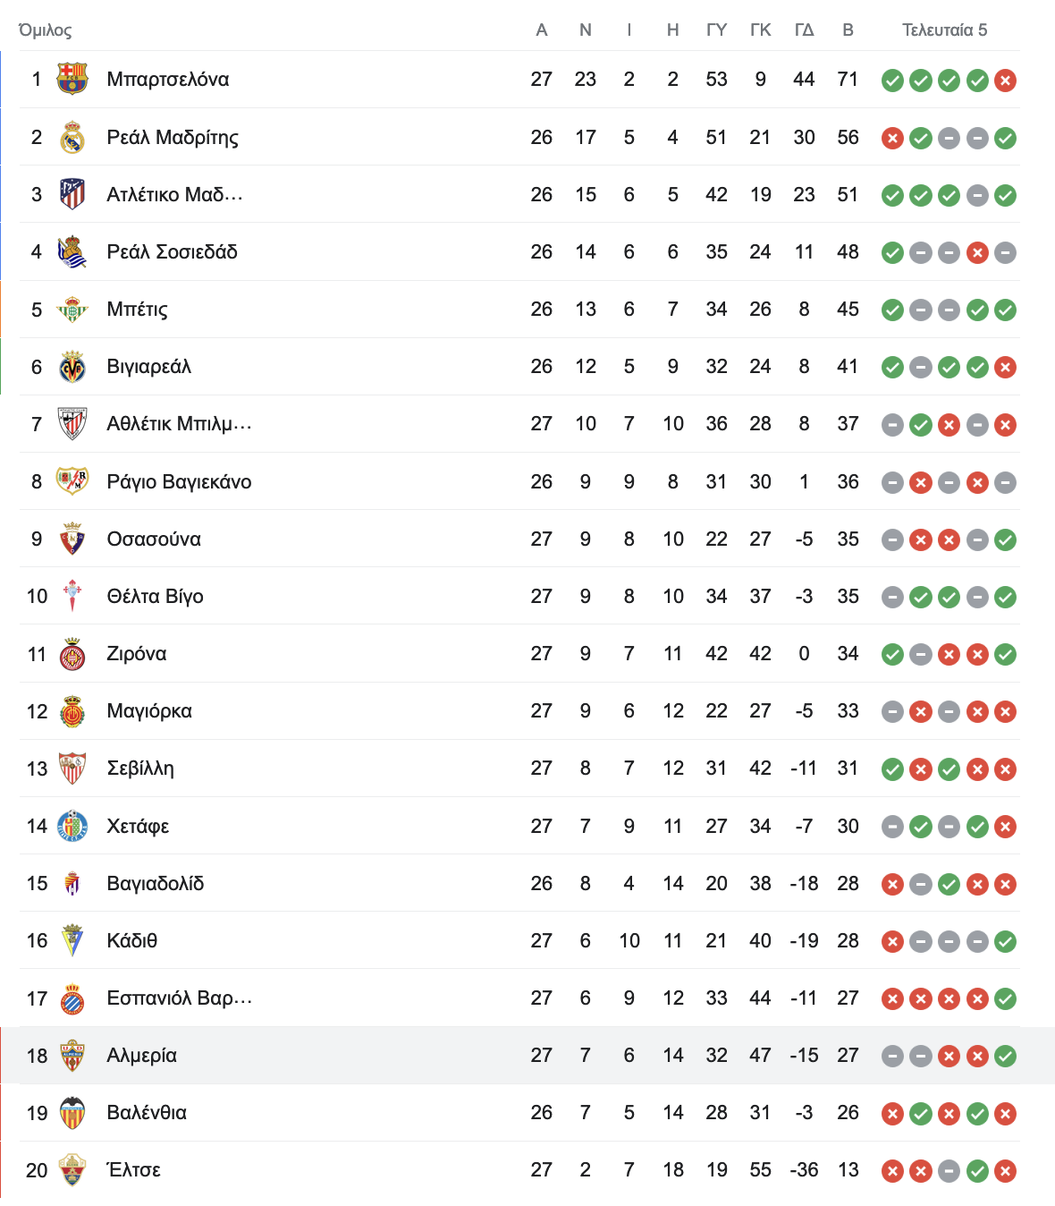This screenshot has width=1055, height=1206.
Task: Click the Real Madrid club crest
Action: coord(72,138)
